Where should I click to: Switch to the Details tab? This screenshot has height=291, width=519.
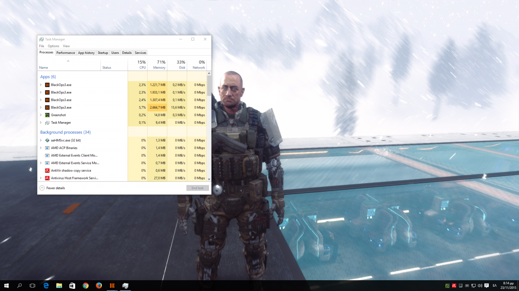tap(127, 53)
